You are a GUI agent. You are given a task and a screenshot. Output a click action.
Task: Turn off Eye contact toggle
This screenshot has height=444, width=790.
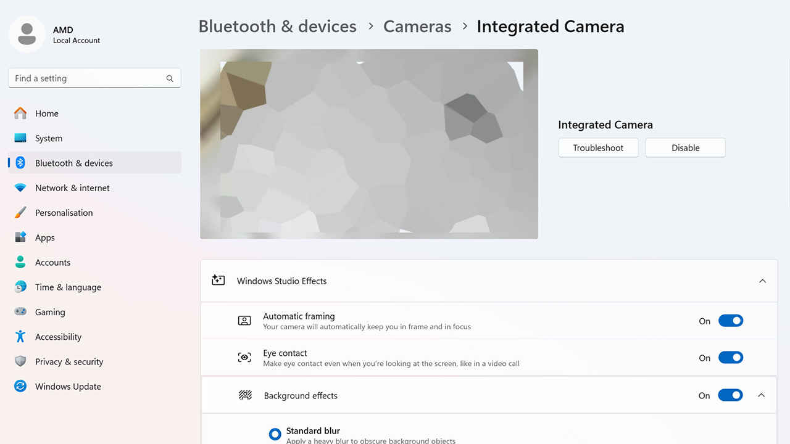tap(731, 358)
